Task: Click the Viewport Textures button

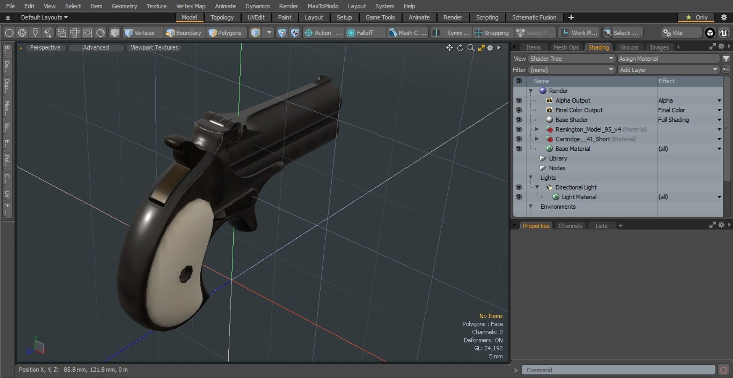Action: (154, 48)
